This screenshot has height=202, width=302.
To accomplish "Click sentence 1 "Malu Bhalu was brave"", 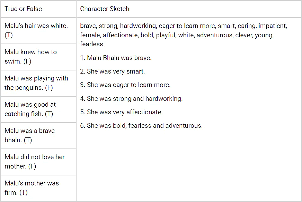I will (116, 58).
